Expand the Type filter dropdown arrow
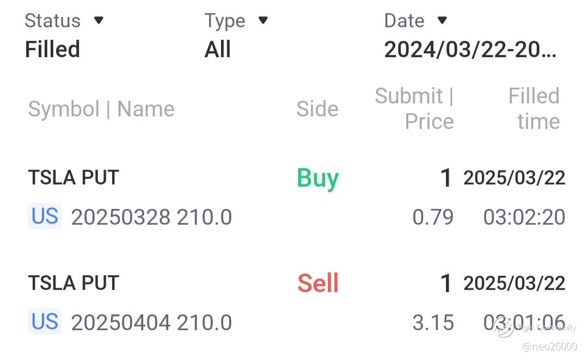The width and height of the screenshot is (588, 360). coord(263,21)
